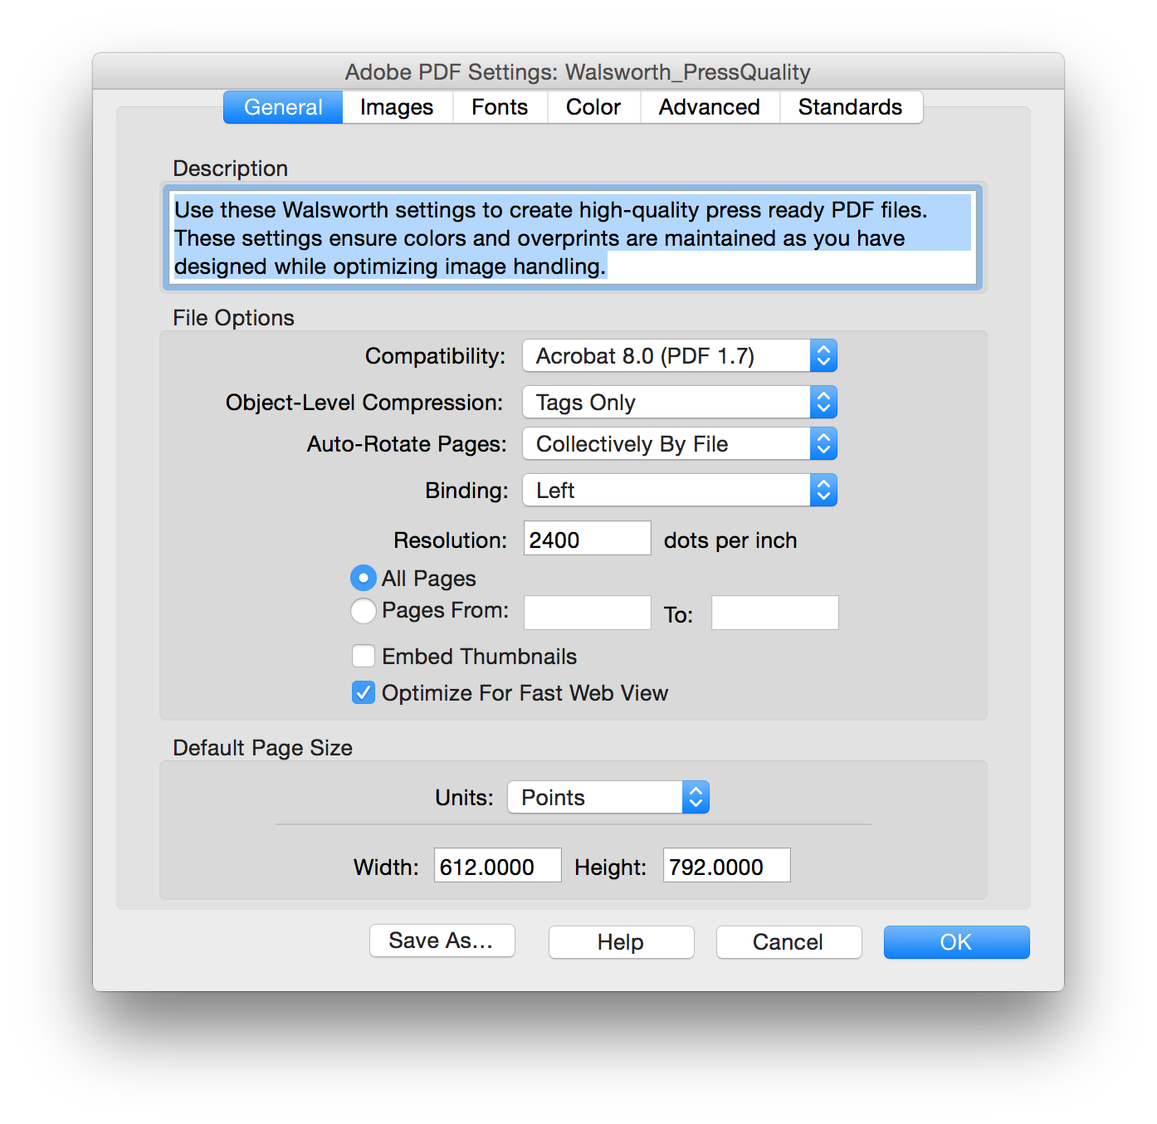Image resolution: width=1157 pixels, height=1124 pixels.
Task: Click the Width input field
Action: coord(497,866)
